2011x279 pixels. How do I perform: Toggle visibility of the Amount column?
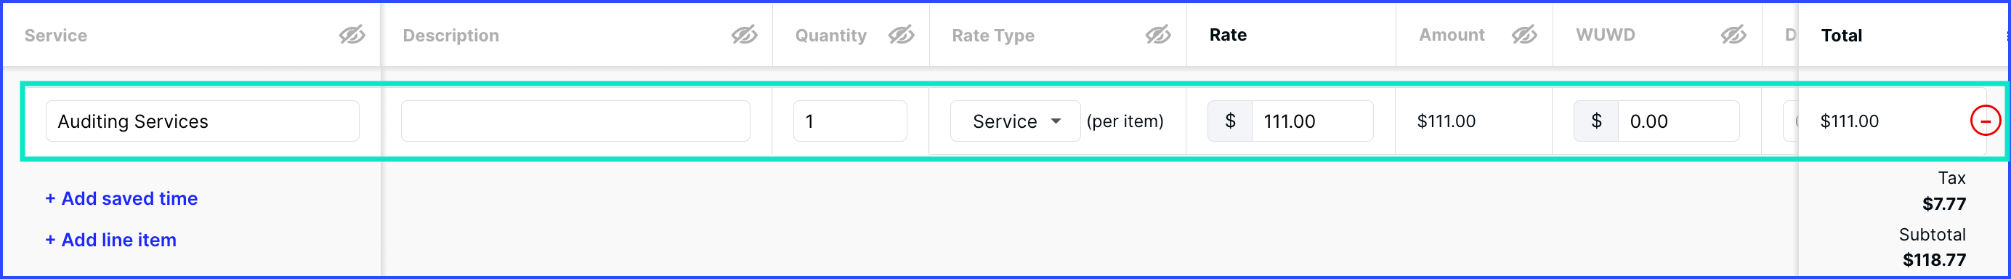(1523, 35)
